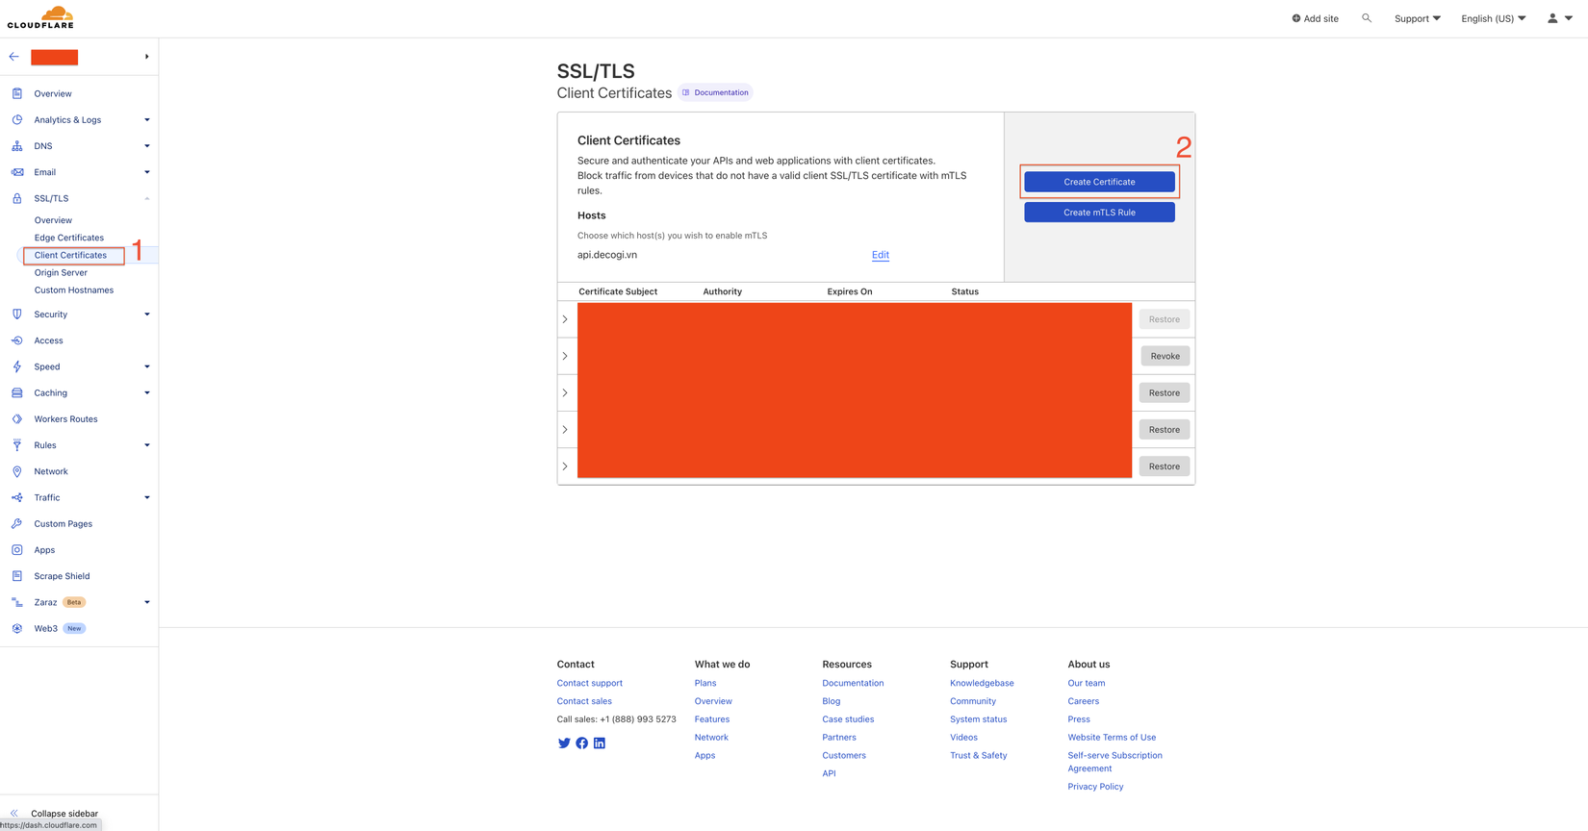Click the Create Certificate button
The height and width of the screenshot is (831, 1588).
pyautogui.click(x=1099, y=182)
